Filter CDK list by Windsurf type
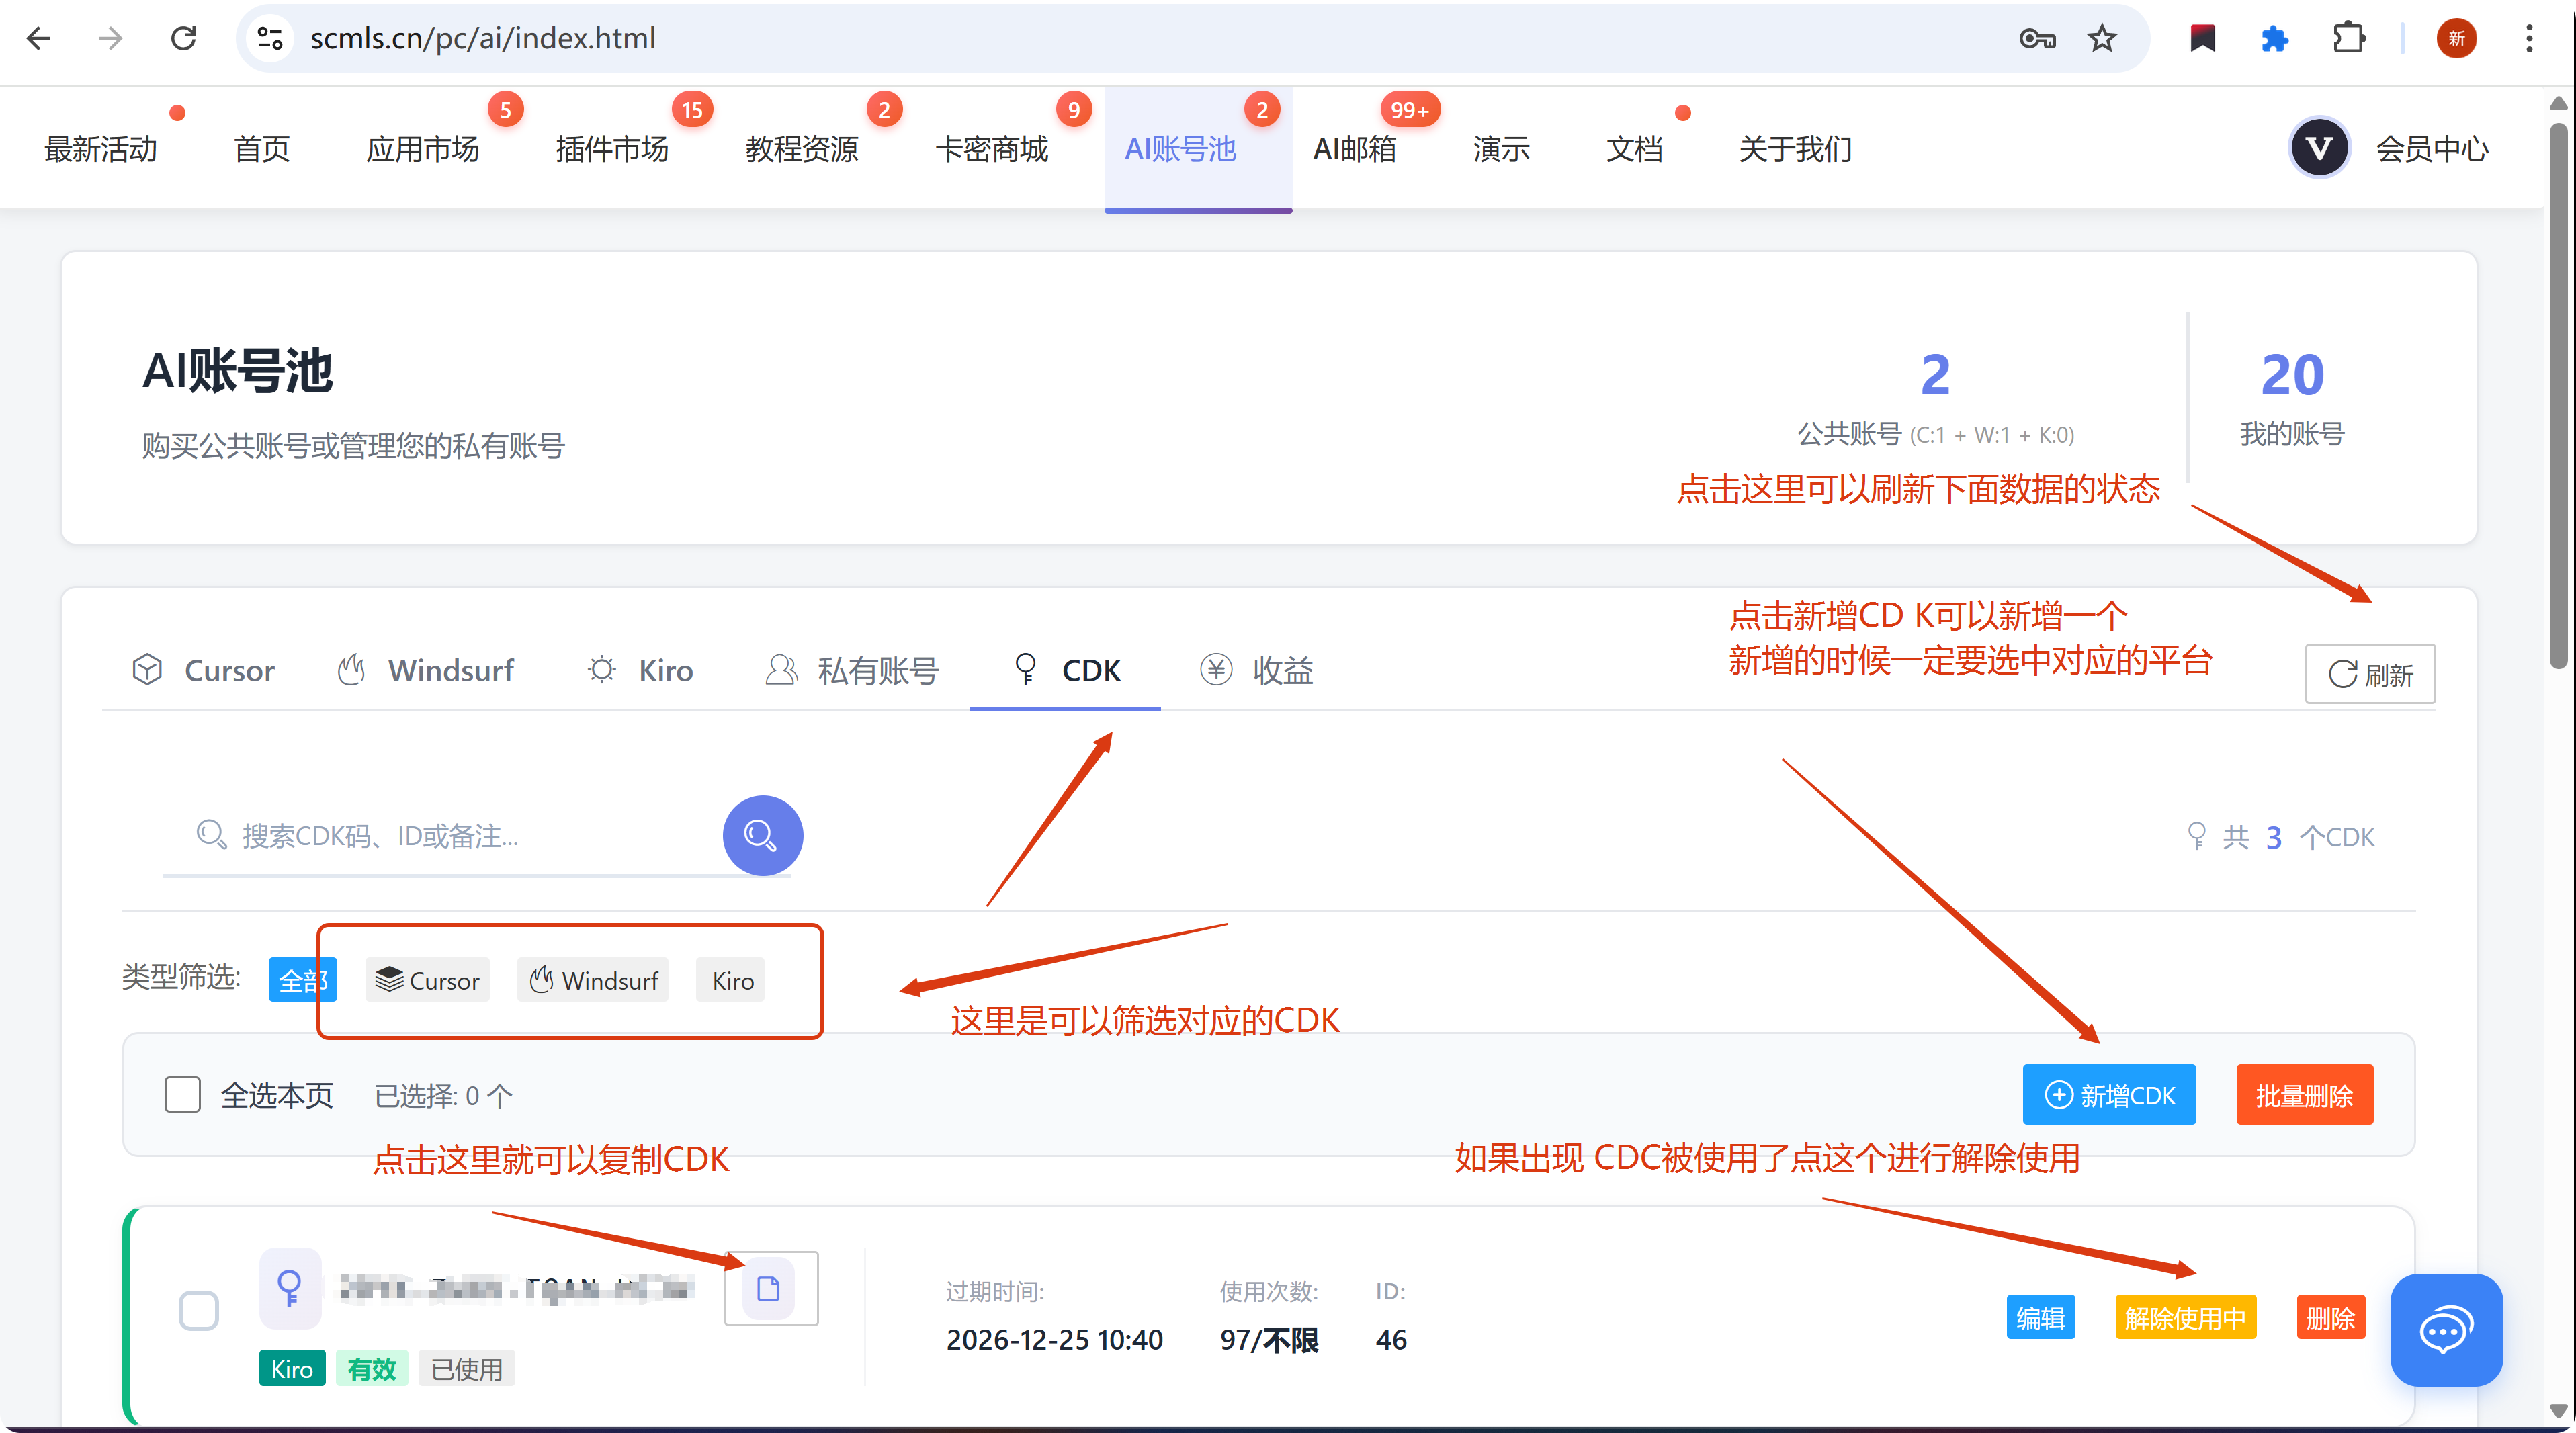 point(593,980)
